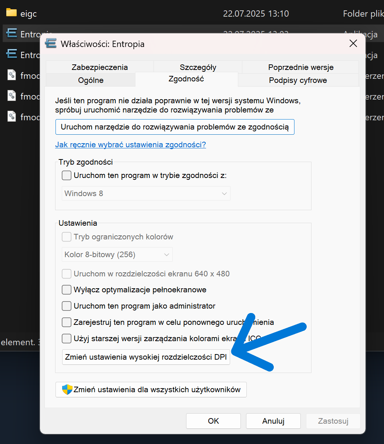Select the eigc folder name in Explorer

(28, 14)
